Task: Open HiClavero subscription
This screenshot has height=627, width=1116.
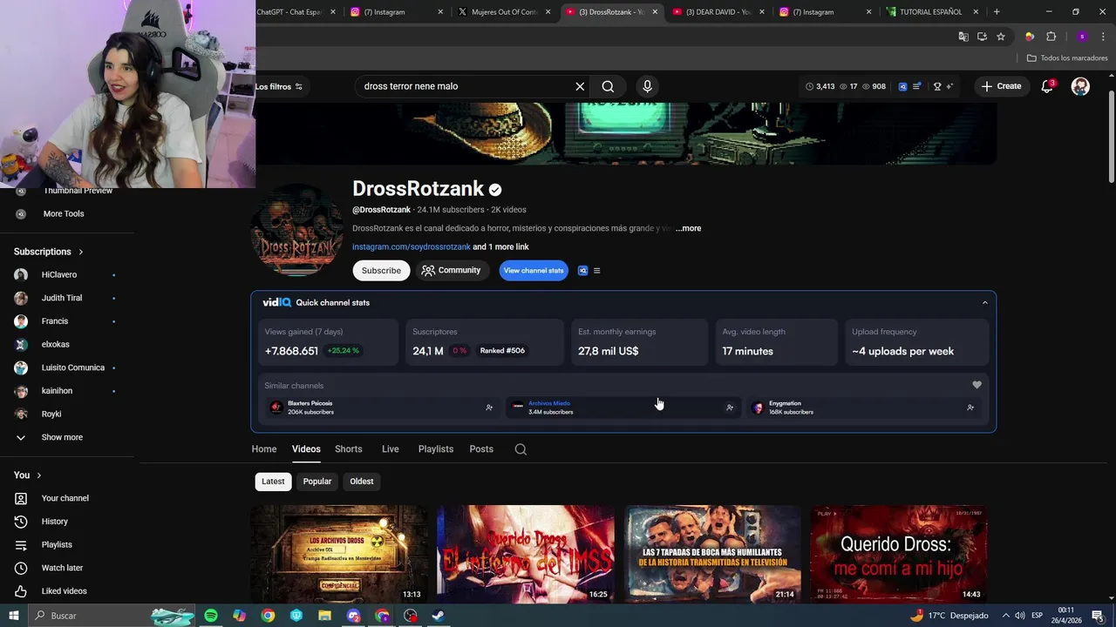Action: [59, 275]
